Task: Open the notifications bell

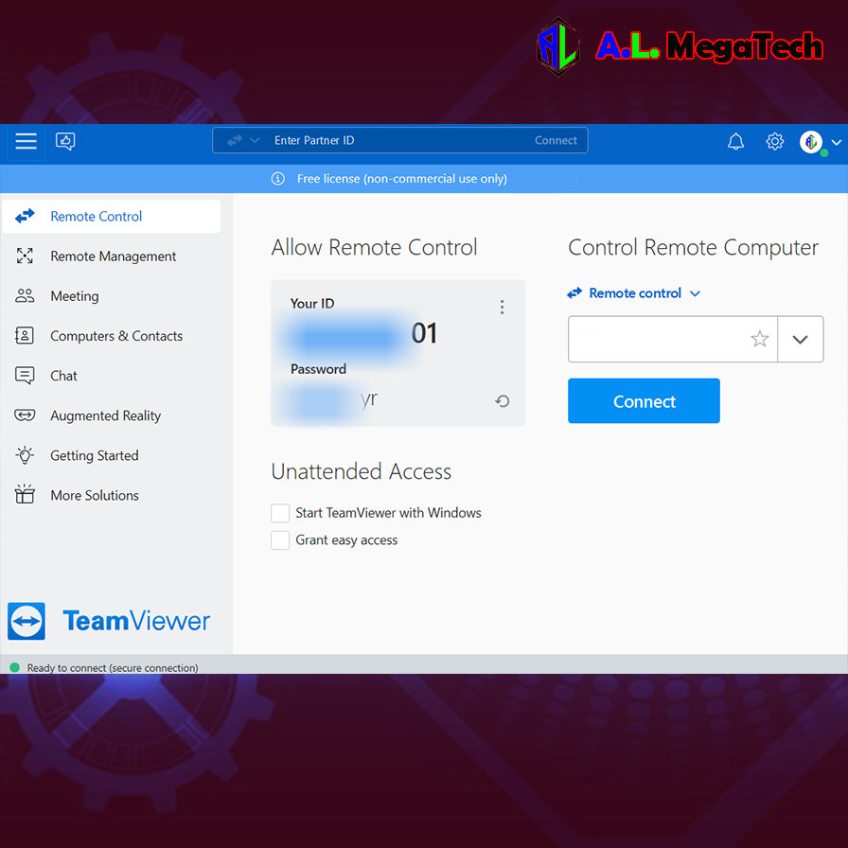Action: [x=735, y=141]
